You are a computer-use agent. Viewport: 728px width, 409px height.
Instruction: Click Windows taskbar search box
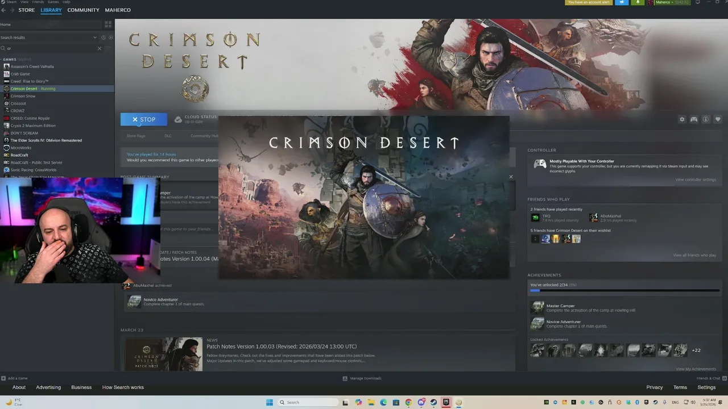[309, 402]
